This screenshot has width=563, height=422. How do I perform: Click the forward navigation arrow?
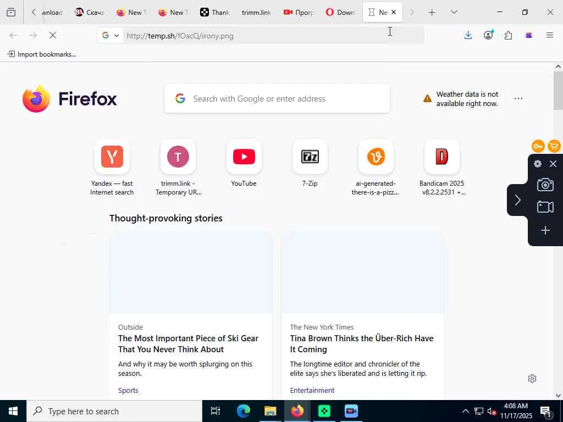[x=33, y=35]
